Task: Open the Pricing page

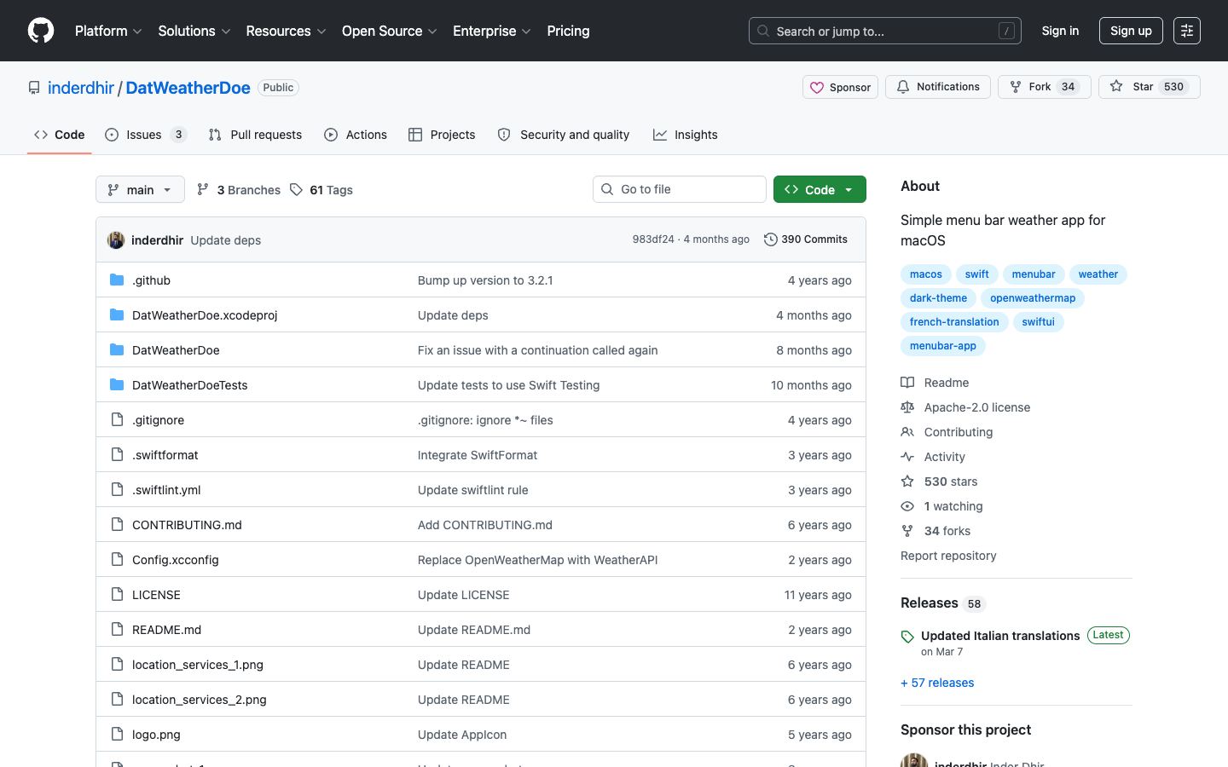Action: click(568, 31)
